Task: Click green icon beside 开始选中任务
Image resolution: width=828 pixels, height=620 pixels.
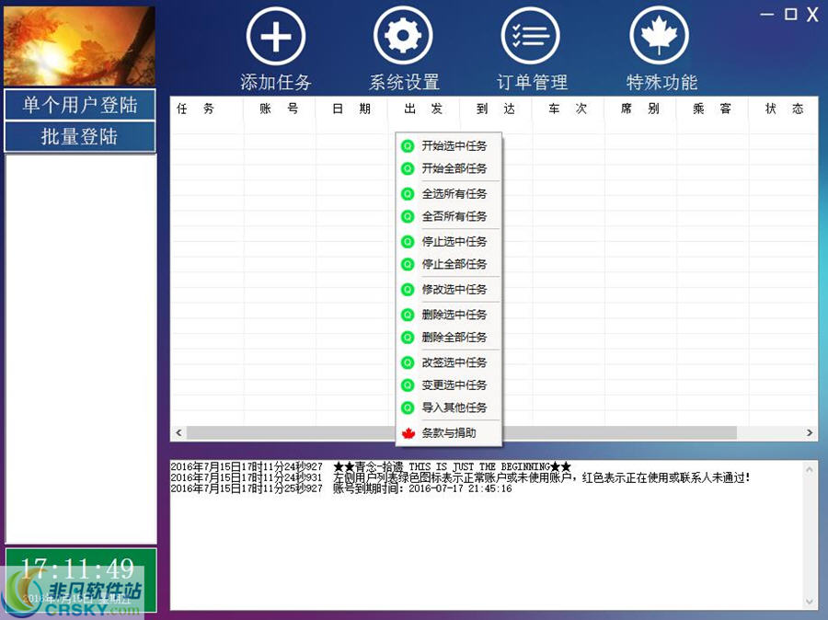Action: (408, 146)
